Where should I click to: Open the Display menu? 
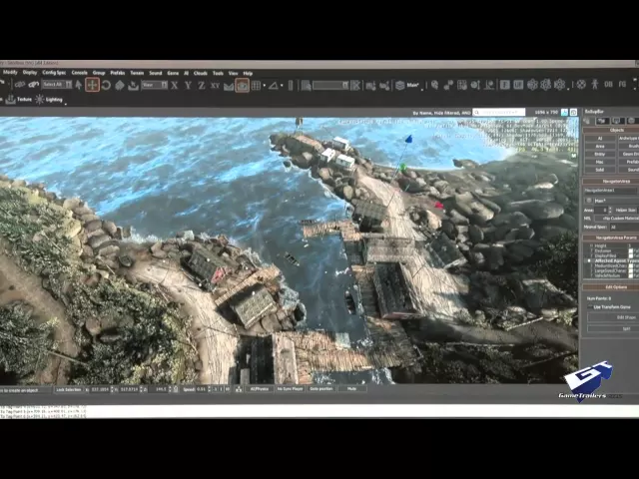pyautogui.click(x=30, y=73)
